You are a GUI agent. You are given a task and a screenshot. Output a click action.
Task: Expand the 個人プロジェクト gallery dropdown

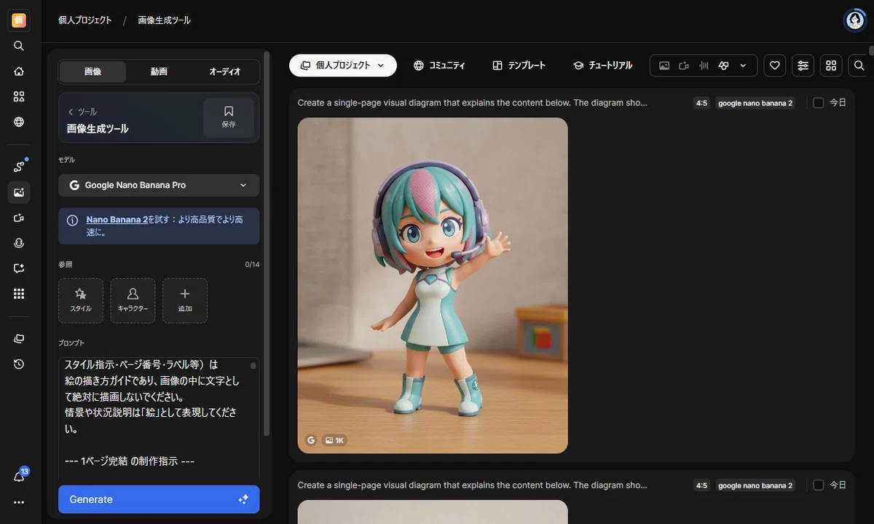tap(343, 66)
